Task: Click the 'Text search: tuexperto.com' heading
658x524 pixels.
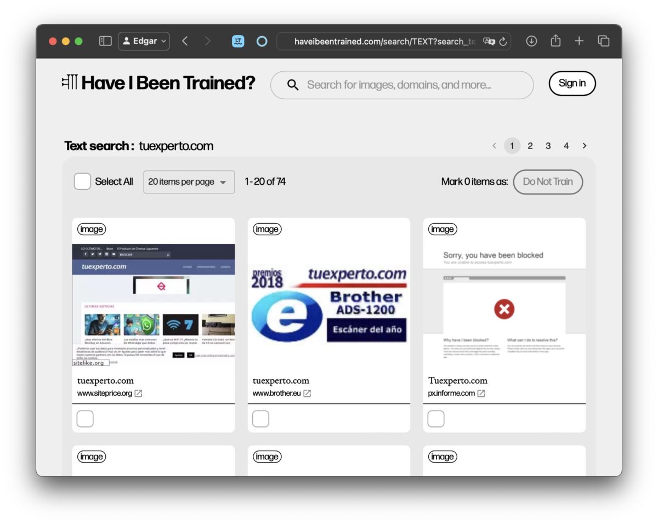Action: point(139,146)
